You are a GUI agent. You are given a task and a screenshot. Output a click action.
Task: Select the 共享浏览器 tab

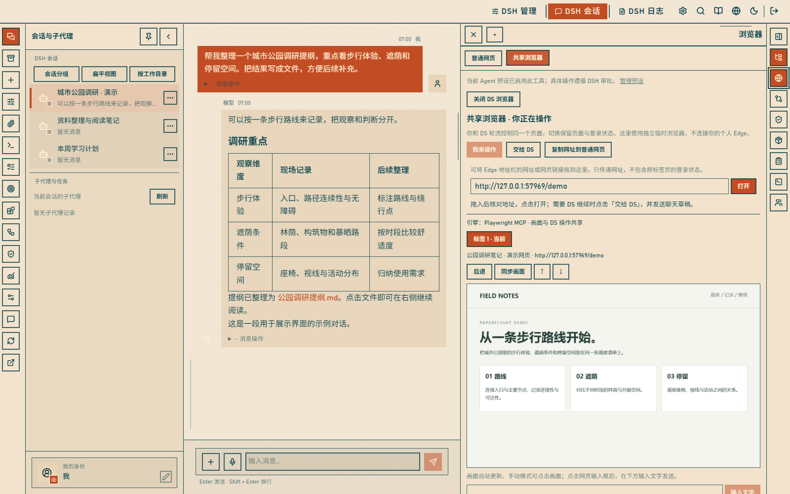pos(528,58)
